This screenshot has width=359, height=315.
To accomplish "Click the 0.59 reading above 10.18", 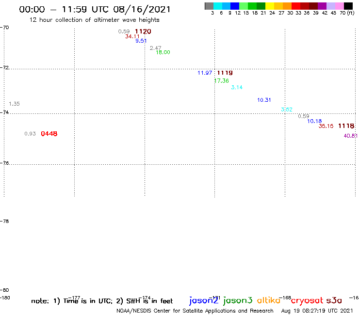I will coord(304,116).
